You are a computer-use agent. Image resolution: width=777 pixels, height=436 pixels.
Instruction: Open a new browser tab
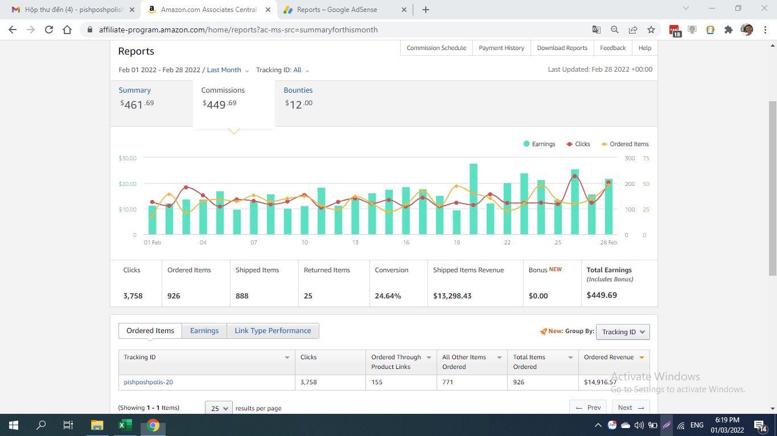[426, 10]
